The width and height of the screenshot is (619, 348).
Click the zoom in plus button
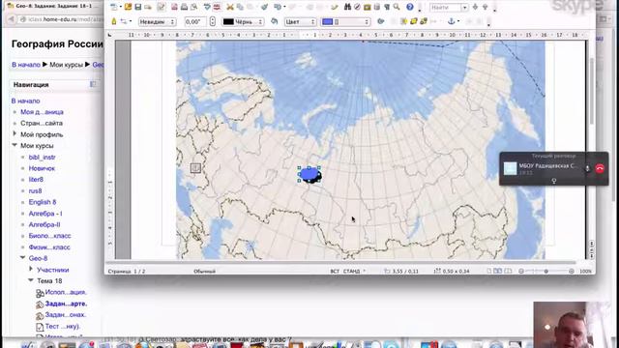click(x=572, y=271)
